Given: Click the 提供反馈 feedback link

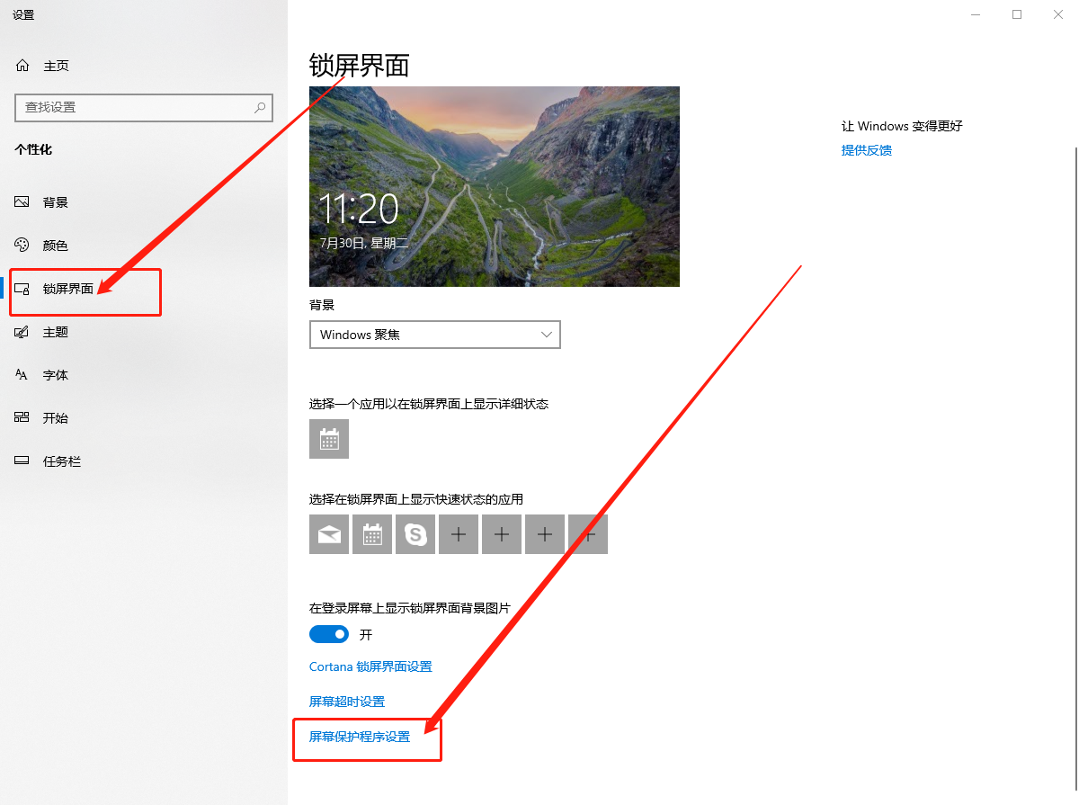Looking at the screenshot, I should coord(866,149).
